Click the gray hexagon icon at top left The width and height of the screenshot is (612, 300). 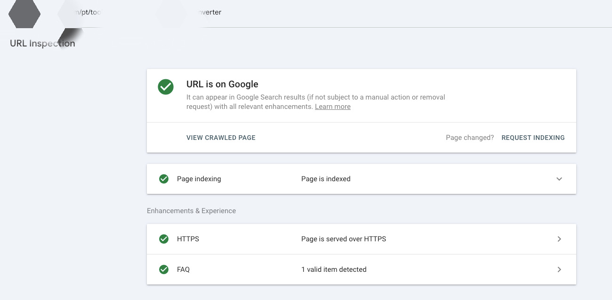coord(24,14)
